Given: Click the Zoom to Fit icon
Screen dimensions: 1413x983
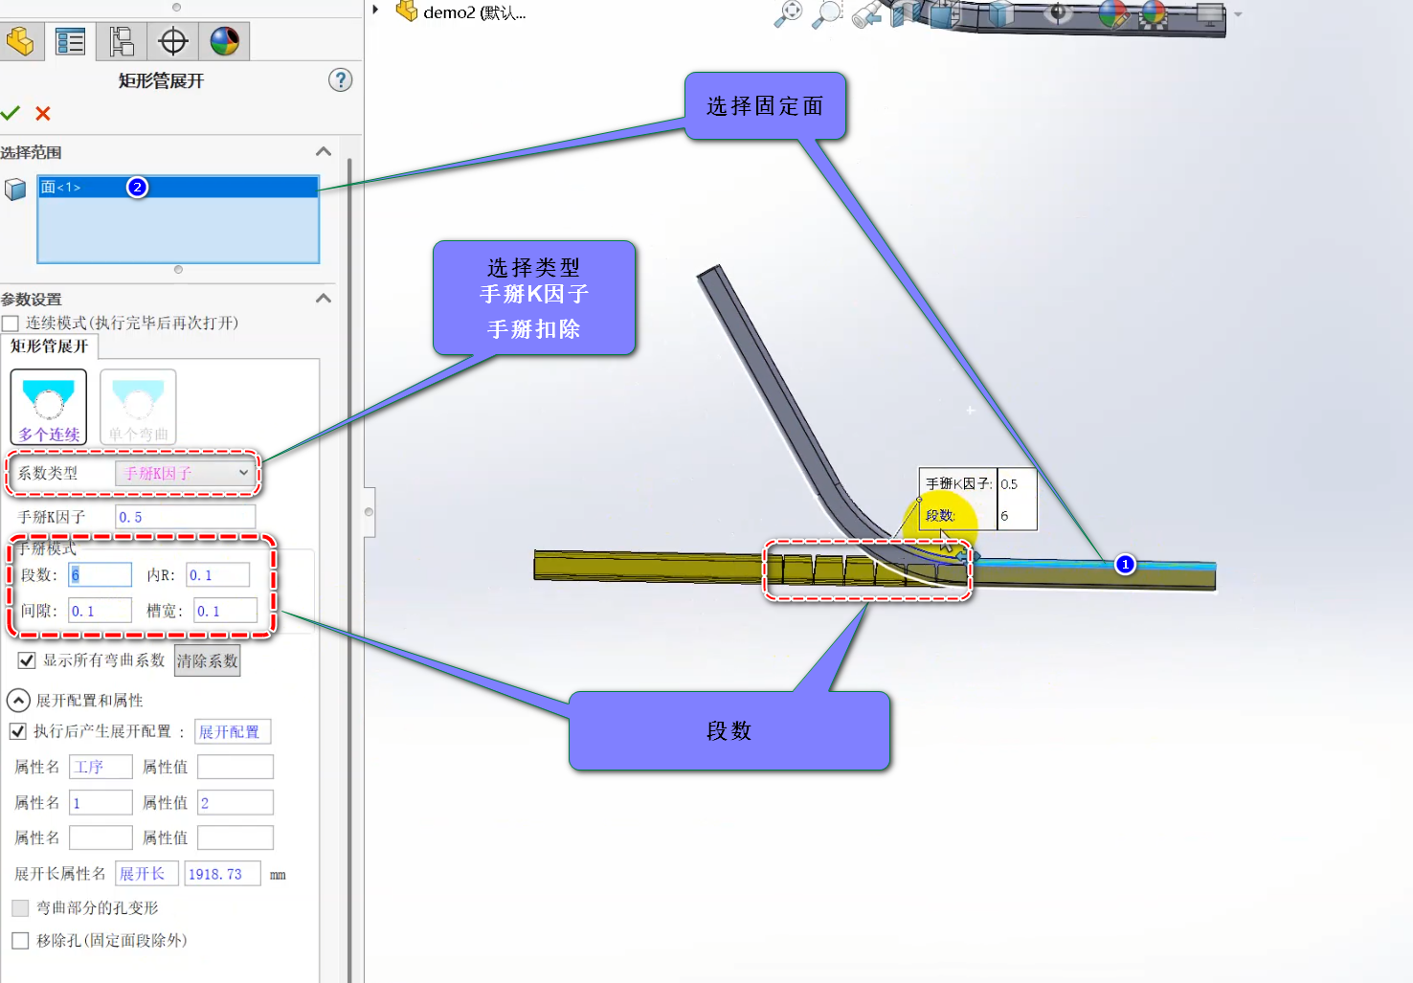Looking at the screenshot, I should 788,13.
